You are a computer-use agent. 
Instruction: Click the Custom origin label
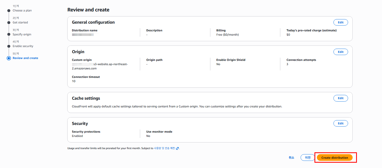[82, 60]
